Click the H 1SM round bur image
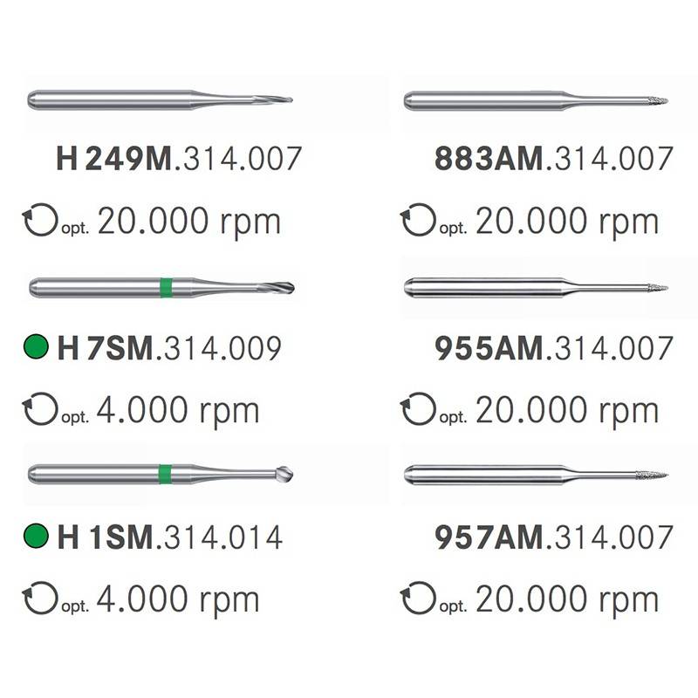 tap(161, 475)
